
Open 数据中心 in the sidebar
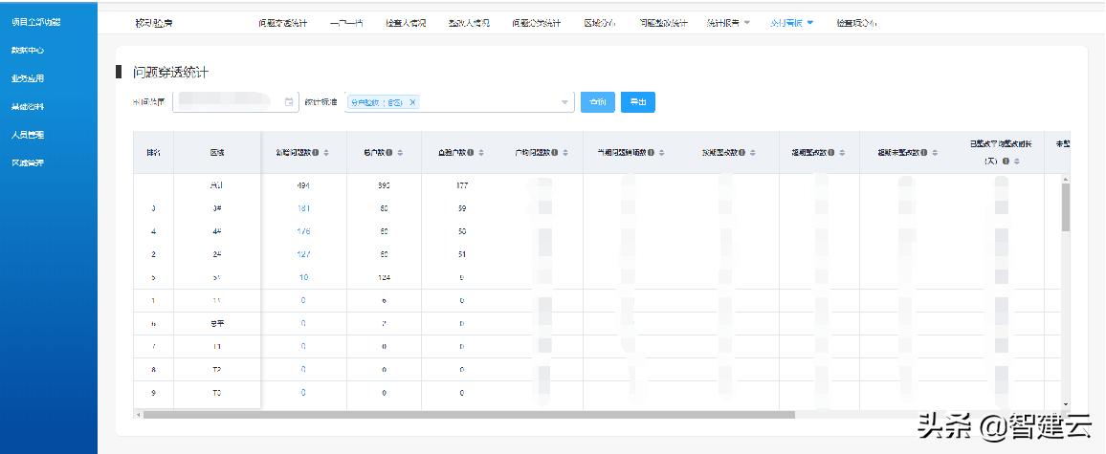(x=28, y=51)
